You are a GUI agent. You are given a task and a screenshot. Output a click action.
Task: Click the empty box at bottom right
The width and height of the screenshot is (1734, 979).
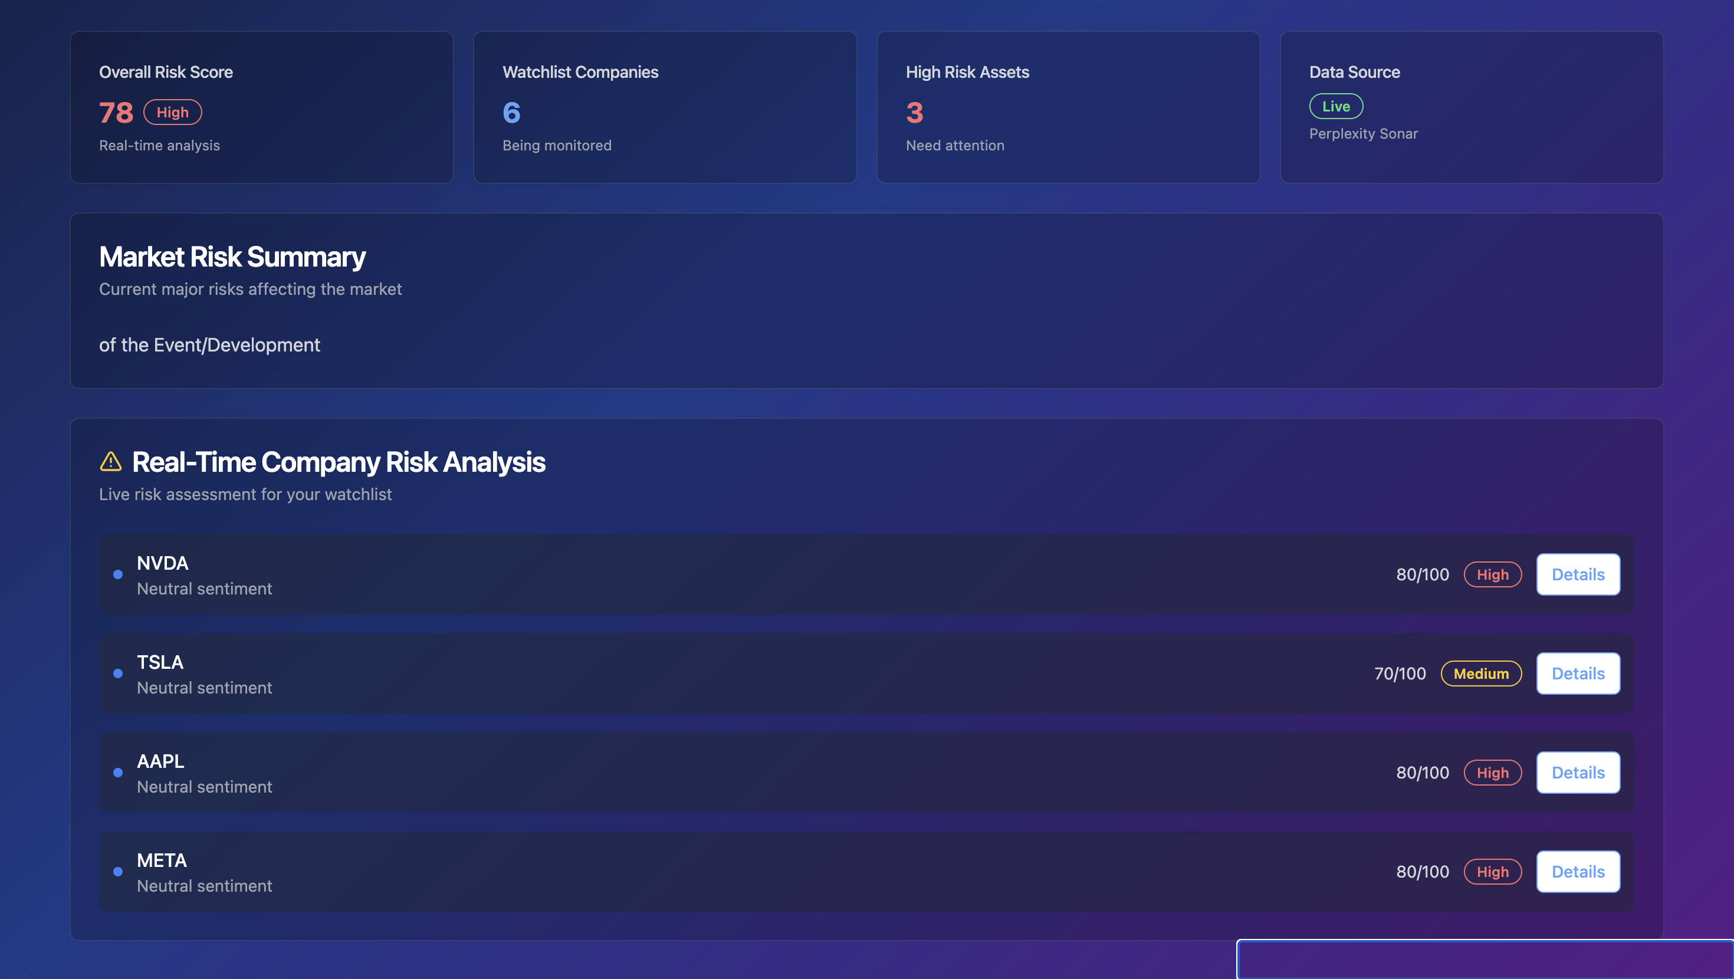[1485, 959]
